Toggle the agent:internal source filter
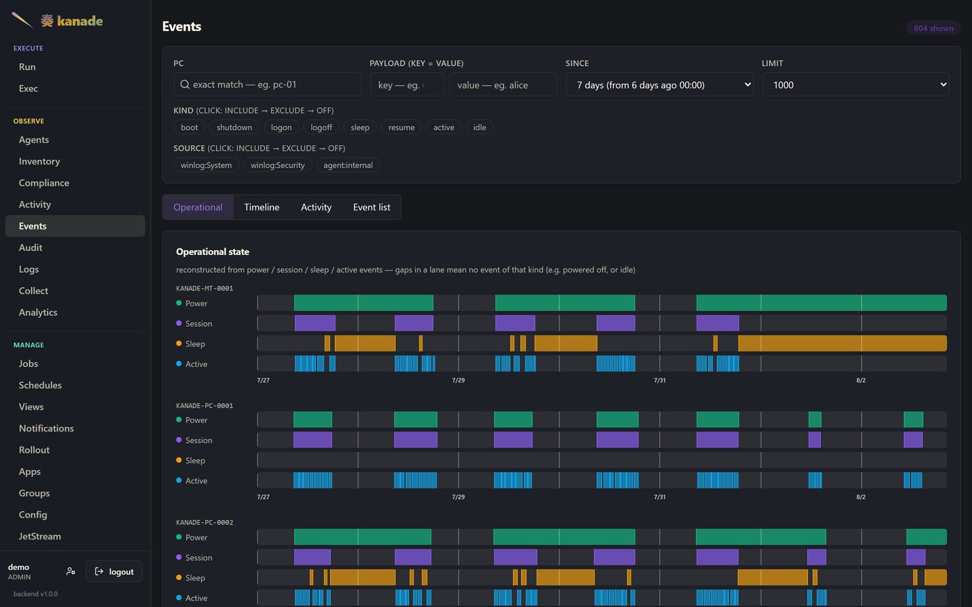This screenshot has height=607, width=972. 348,165
